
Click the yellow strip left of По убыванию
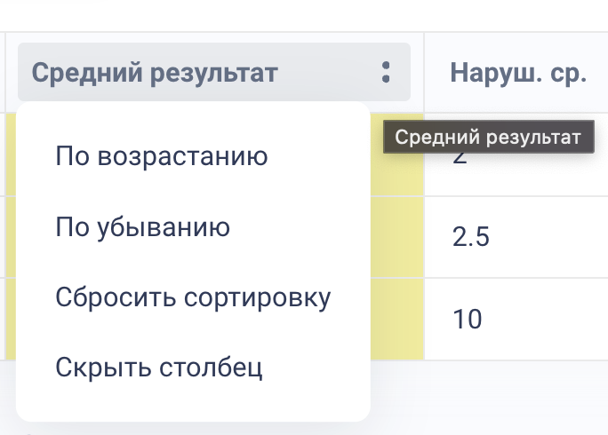(11, 237)
